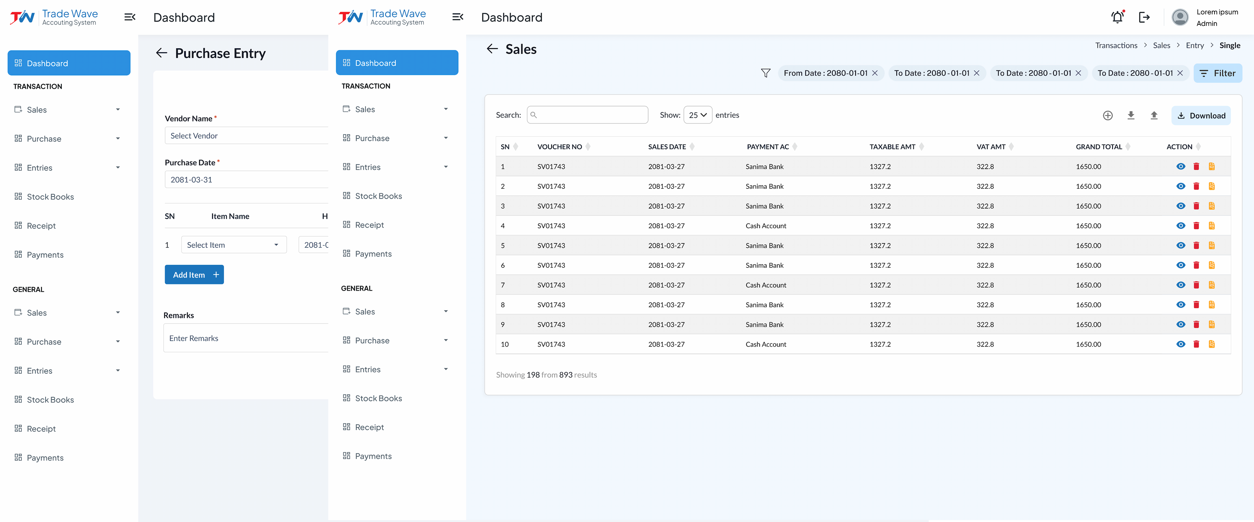This screenshot has height=522, width=1254.
Task: Click the Trade Wave logo in the Sales window
Action: point(382,18)
